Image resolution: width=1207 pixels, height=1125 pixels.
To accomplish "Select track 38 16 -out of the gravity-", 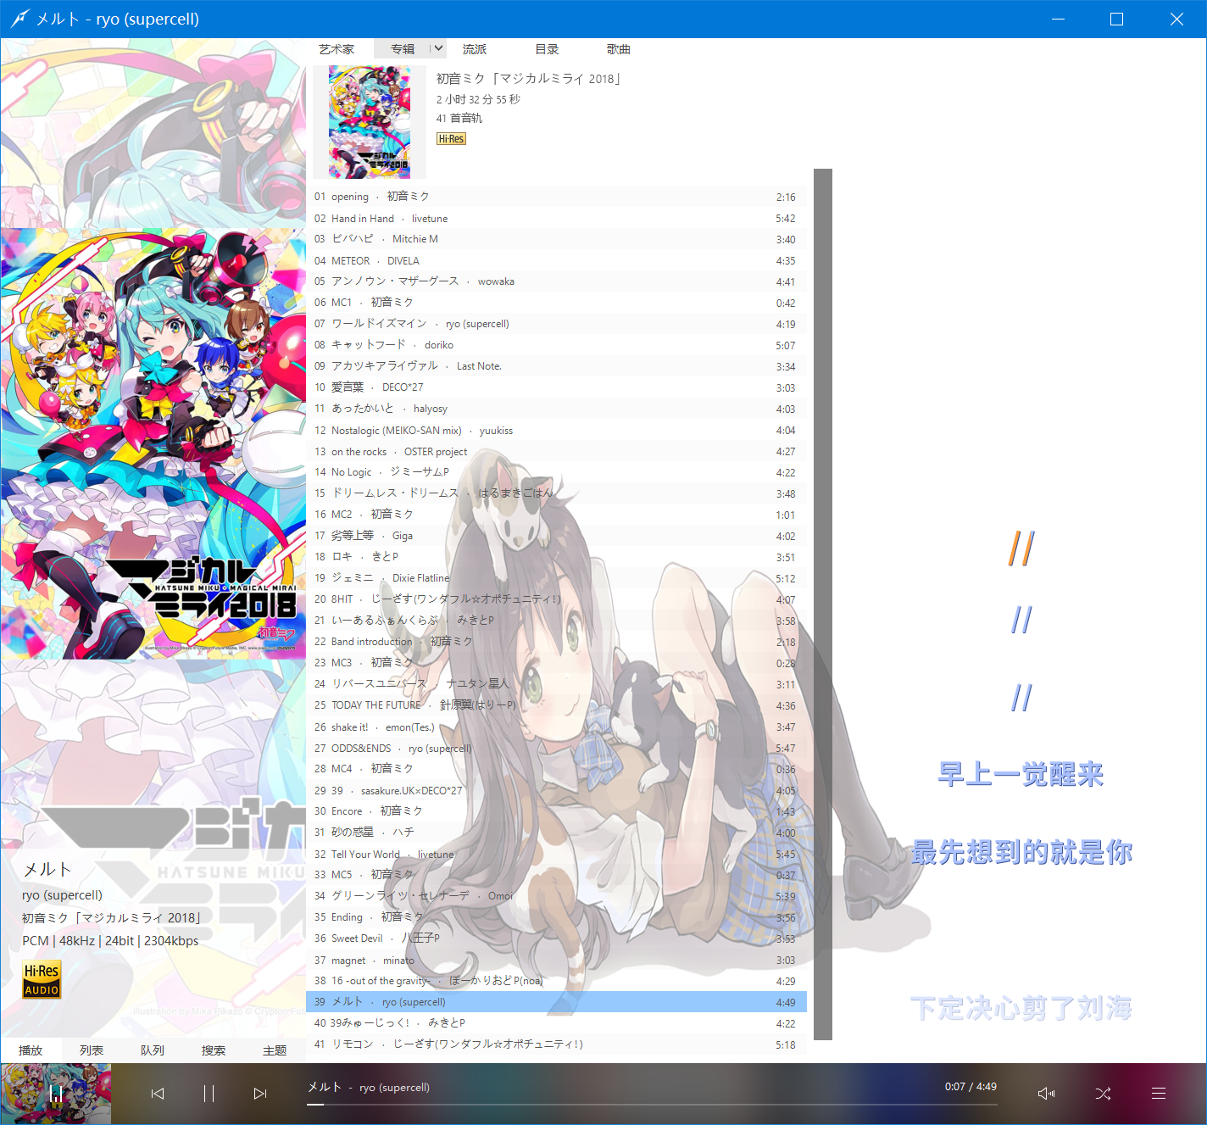I will point(556,981).
